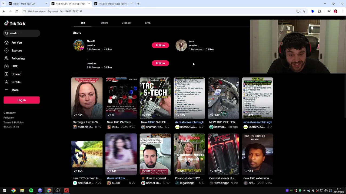Open the Company footer link
Screen dimensions: 346x194
pos(9,113)
